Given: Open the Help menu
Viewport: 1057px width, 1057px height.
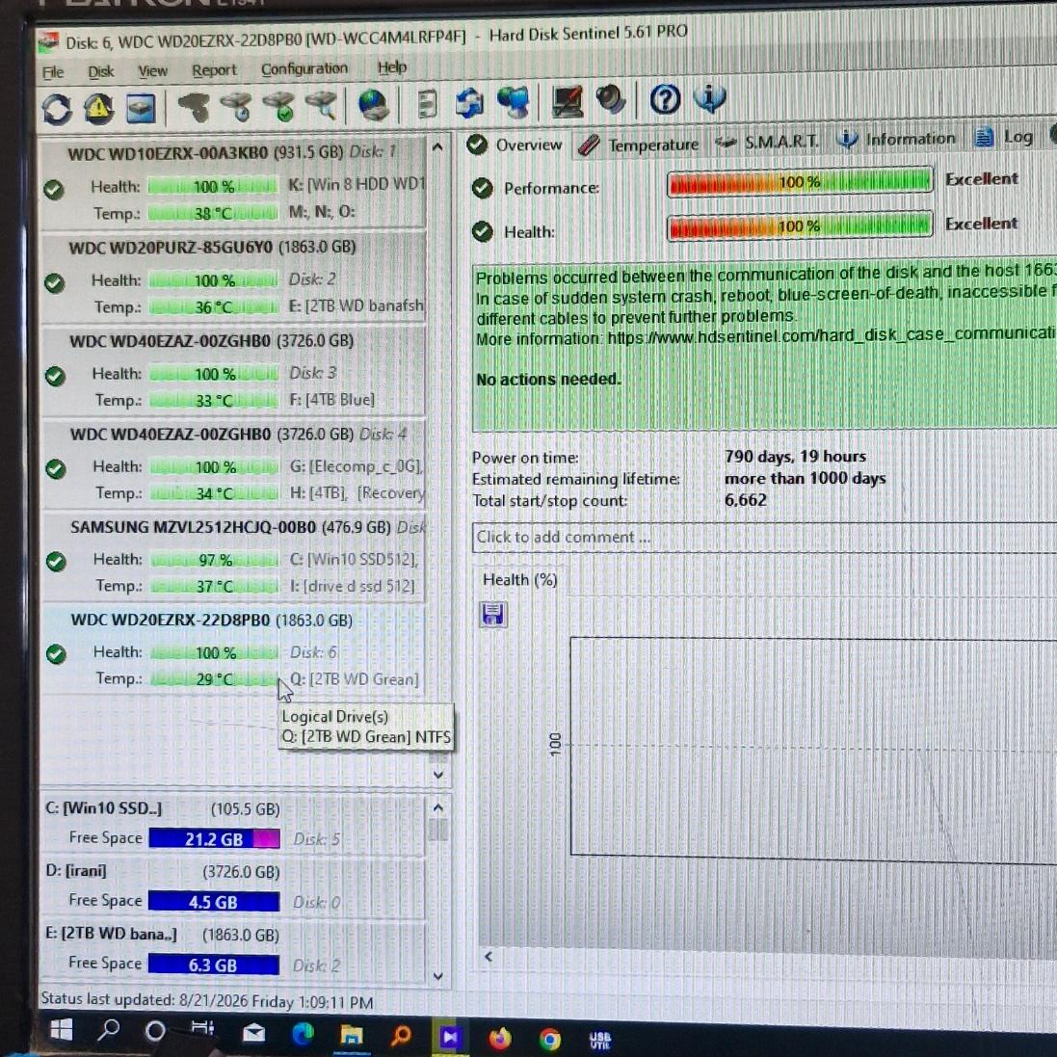Looking at the screenshot, I should click(391, 67).
